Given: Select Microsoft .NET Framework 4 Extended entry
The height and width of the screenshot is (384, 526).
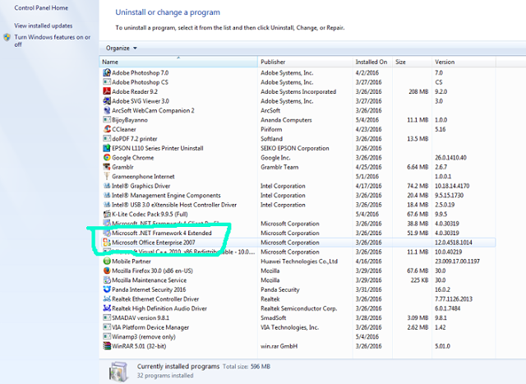Looking at the screenshot, I should [x=298, y=233].
